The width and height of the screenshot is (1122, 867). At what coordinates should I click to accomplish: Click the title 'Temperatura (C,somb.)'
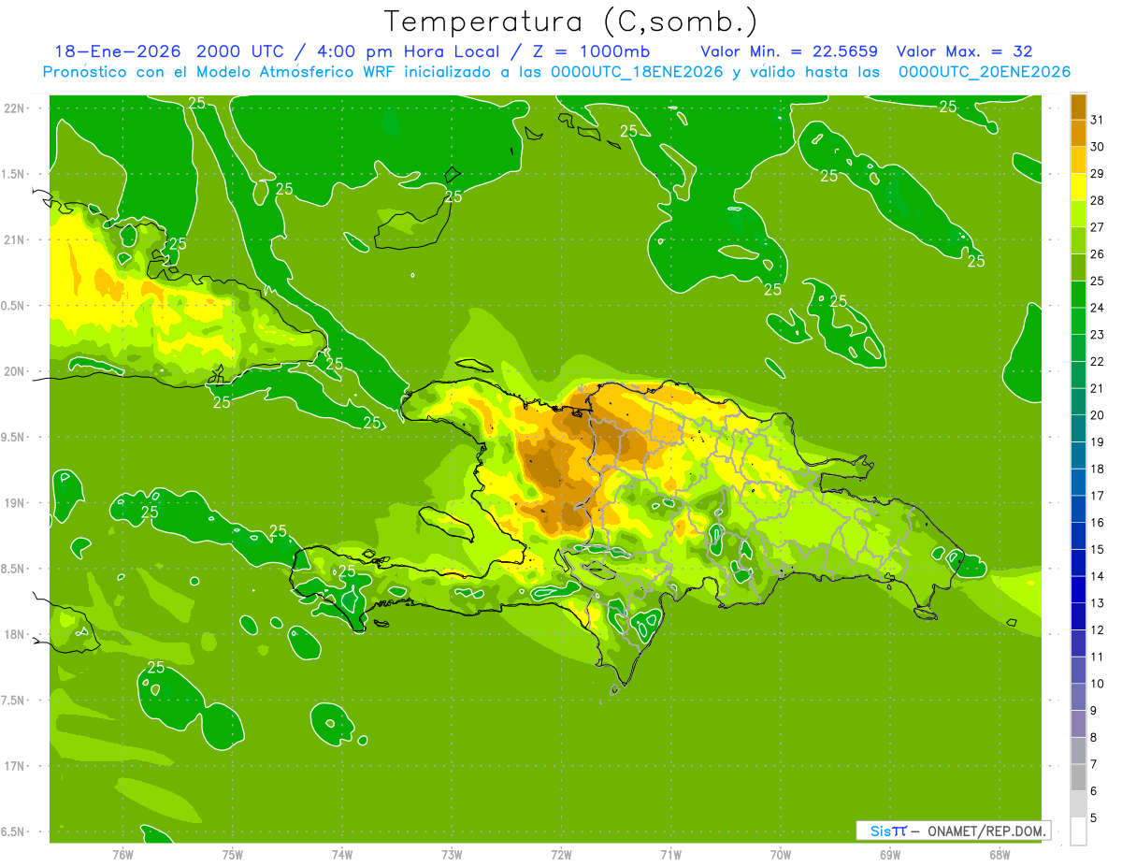pyautogui.click(x=570, y=22)
